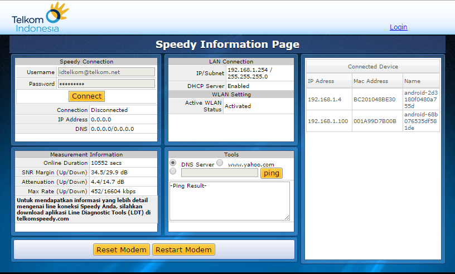Click the 'Disconnected' connection status value
The width and height of the screenshot is (455, 274).
109,110
